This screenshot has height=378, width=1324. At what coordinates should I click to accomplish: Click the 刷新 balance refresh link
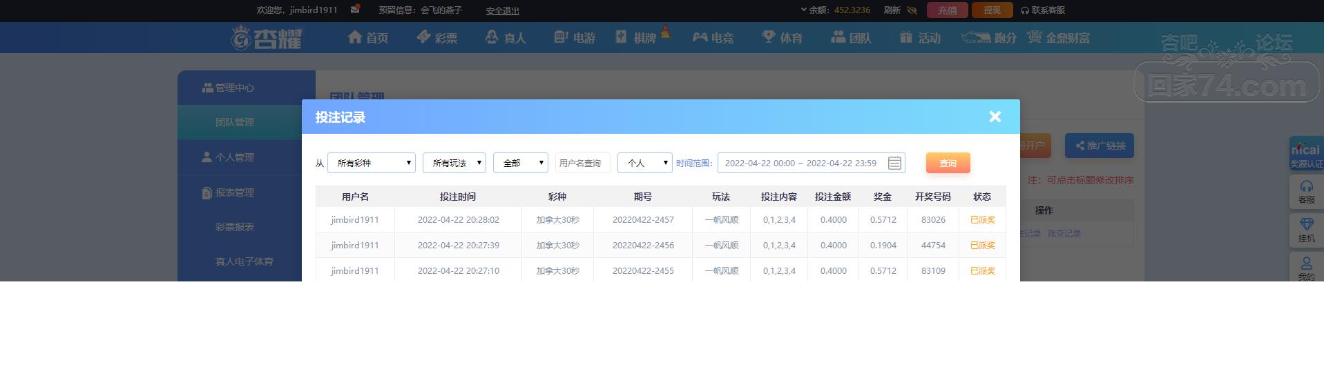(x=892, y=10)
